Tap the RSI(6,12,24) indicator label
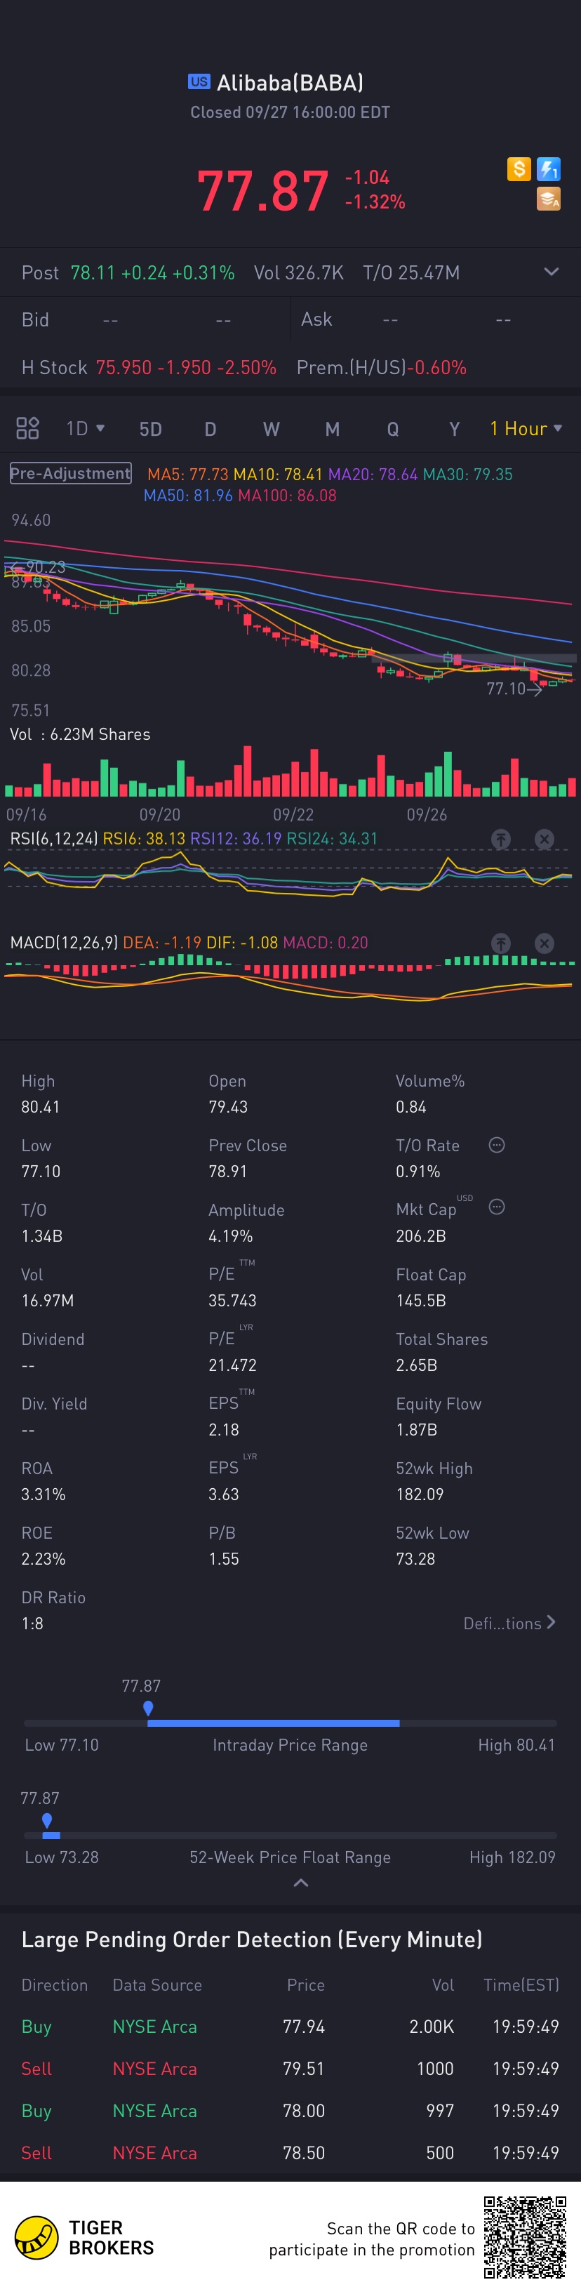The image size is (581, 2294). pyautogui.click(x=53, y=839)
